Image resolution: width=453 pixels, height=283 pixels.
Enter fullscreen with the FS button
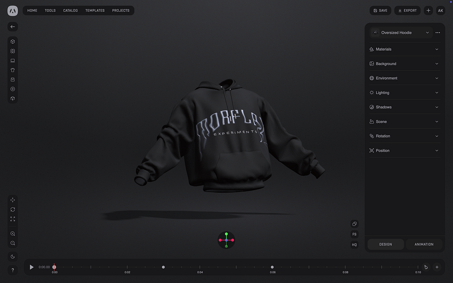pos(355,234)
